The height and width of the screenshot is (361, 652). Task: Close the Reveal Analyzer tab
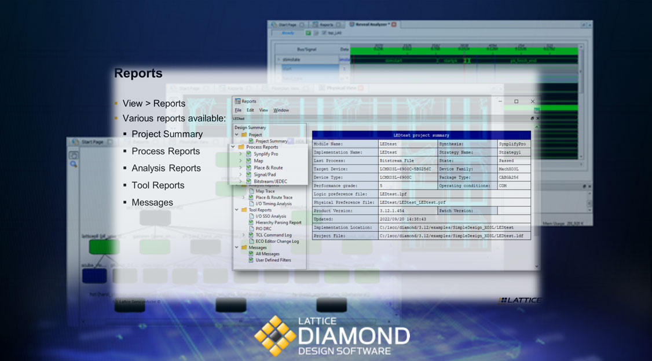[x=394, y=24]
